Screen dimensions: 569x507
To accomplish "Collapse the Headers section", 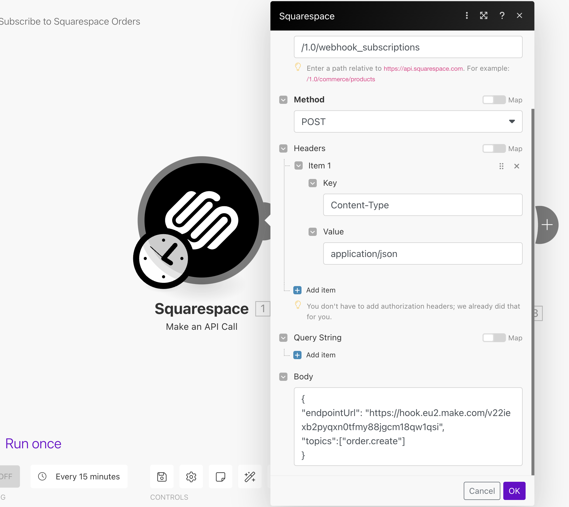I will coord(283,148).
